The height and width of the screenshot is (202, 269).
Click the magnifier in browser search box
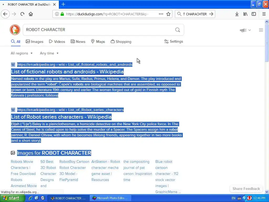179,14
